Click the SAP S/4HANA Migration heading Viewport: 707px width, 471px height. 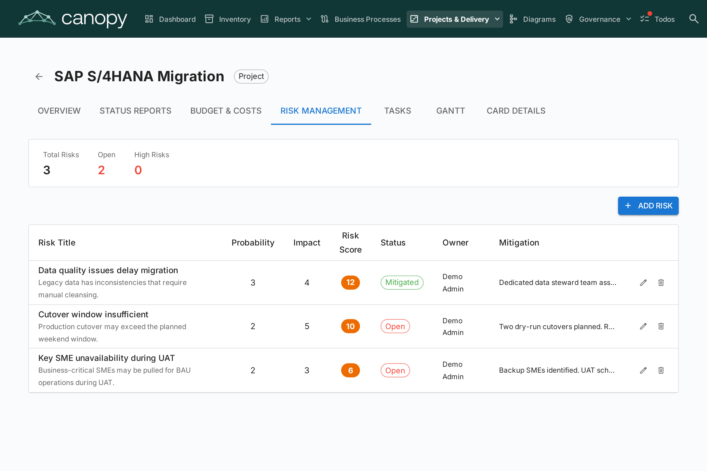click(x=139, y=76)
